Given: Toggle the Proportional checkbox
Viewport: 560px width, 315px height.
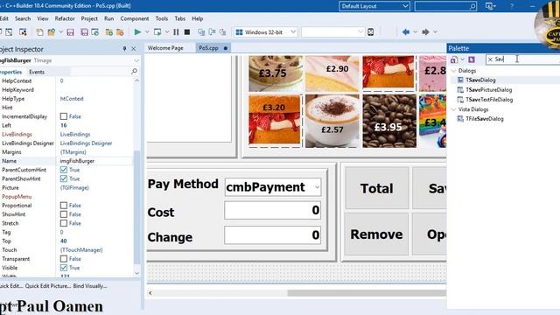Looking at the screenshot, I should pos(64,206).
